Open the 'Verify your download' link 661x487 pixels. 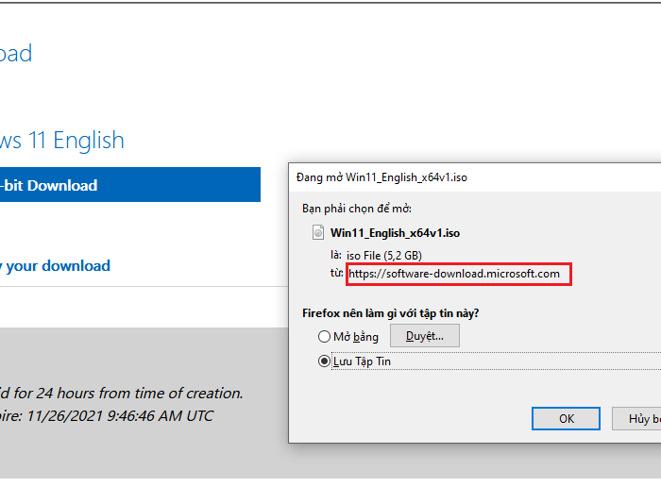coord(57,266)
